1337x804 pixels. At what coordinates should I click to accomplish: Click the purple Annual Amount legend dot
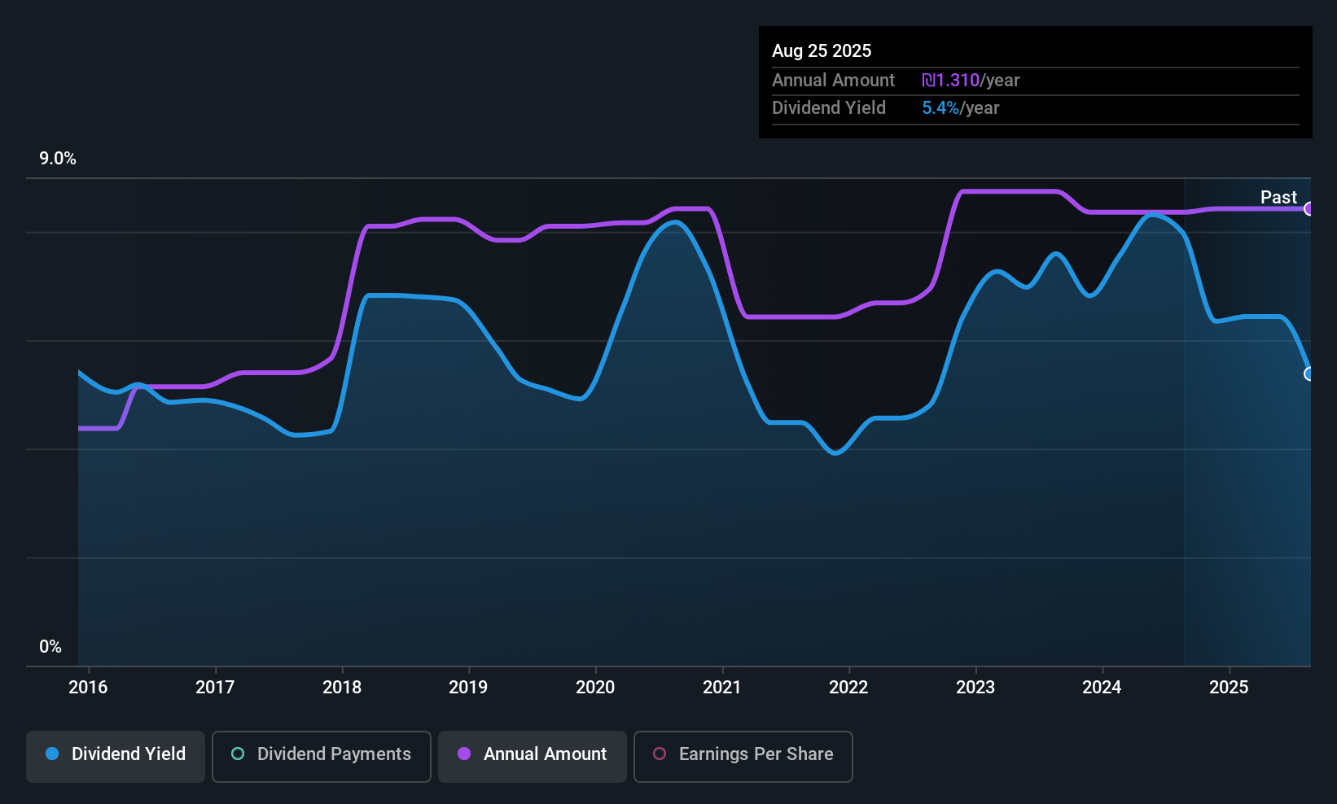pyautogui.click(x=464, y=754)
